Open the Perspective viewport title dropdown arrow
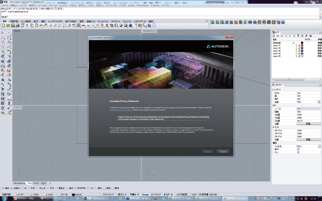 157,31
